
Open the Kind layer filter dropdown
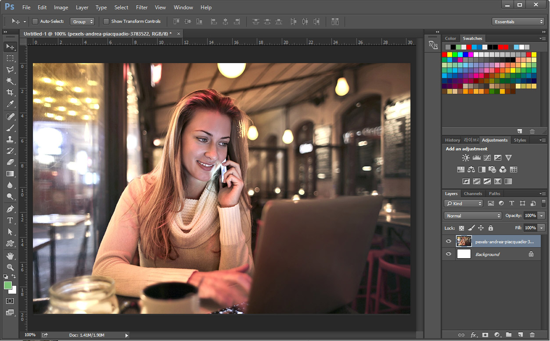point(464,203)
